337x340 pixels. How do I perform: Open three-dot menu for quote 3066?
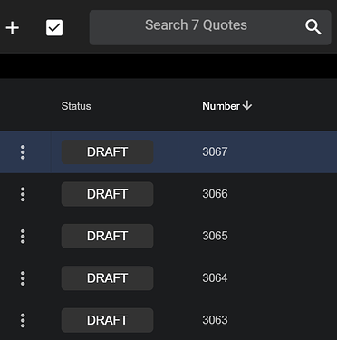23,194
